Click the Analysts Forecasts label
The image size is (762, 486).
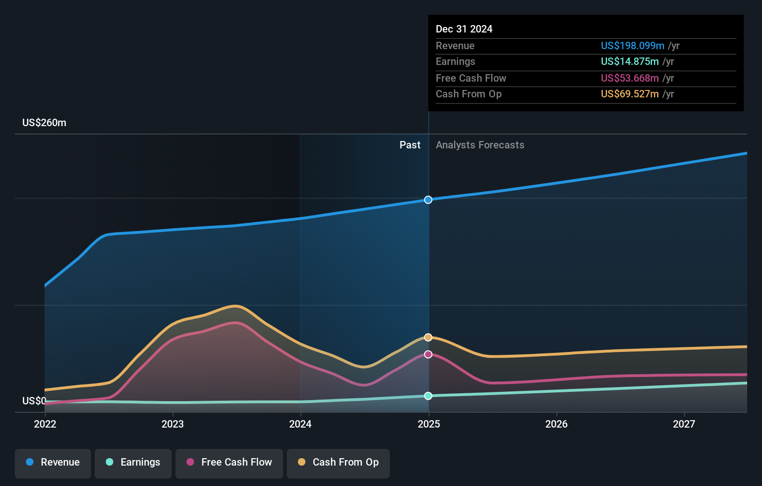click(480, 145)
